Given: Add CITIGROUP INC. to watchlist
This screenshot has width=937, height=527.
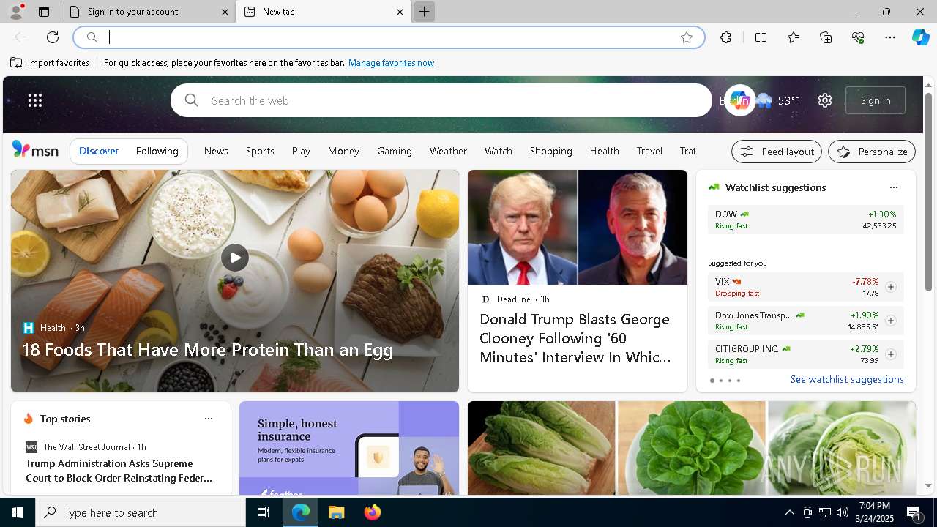Looking at the screenshot, I should click(890, 354).
